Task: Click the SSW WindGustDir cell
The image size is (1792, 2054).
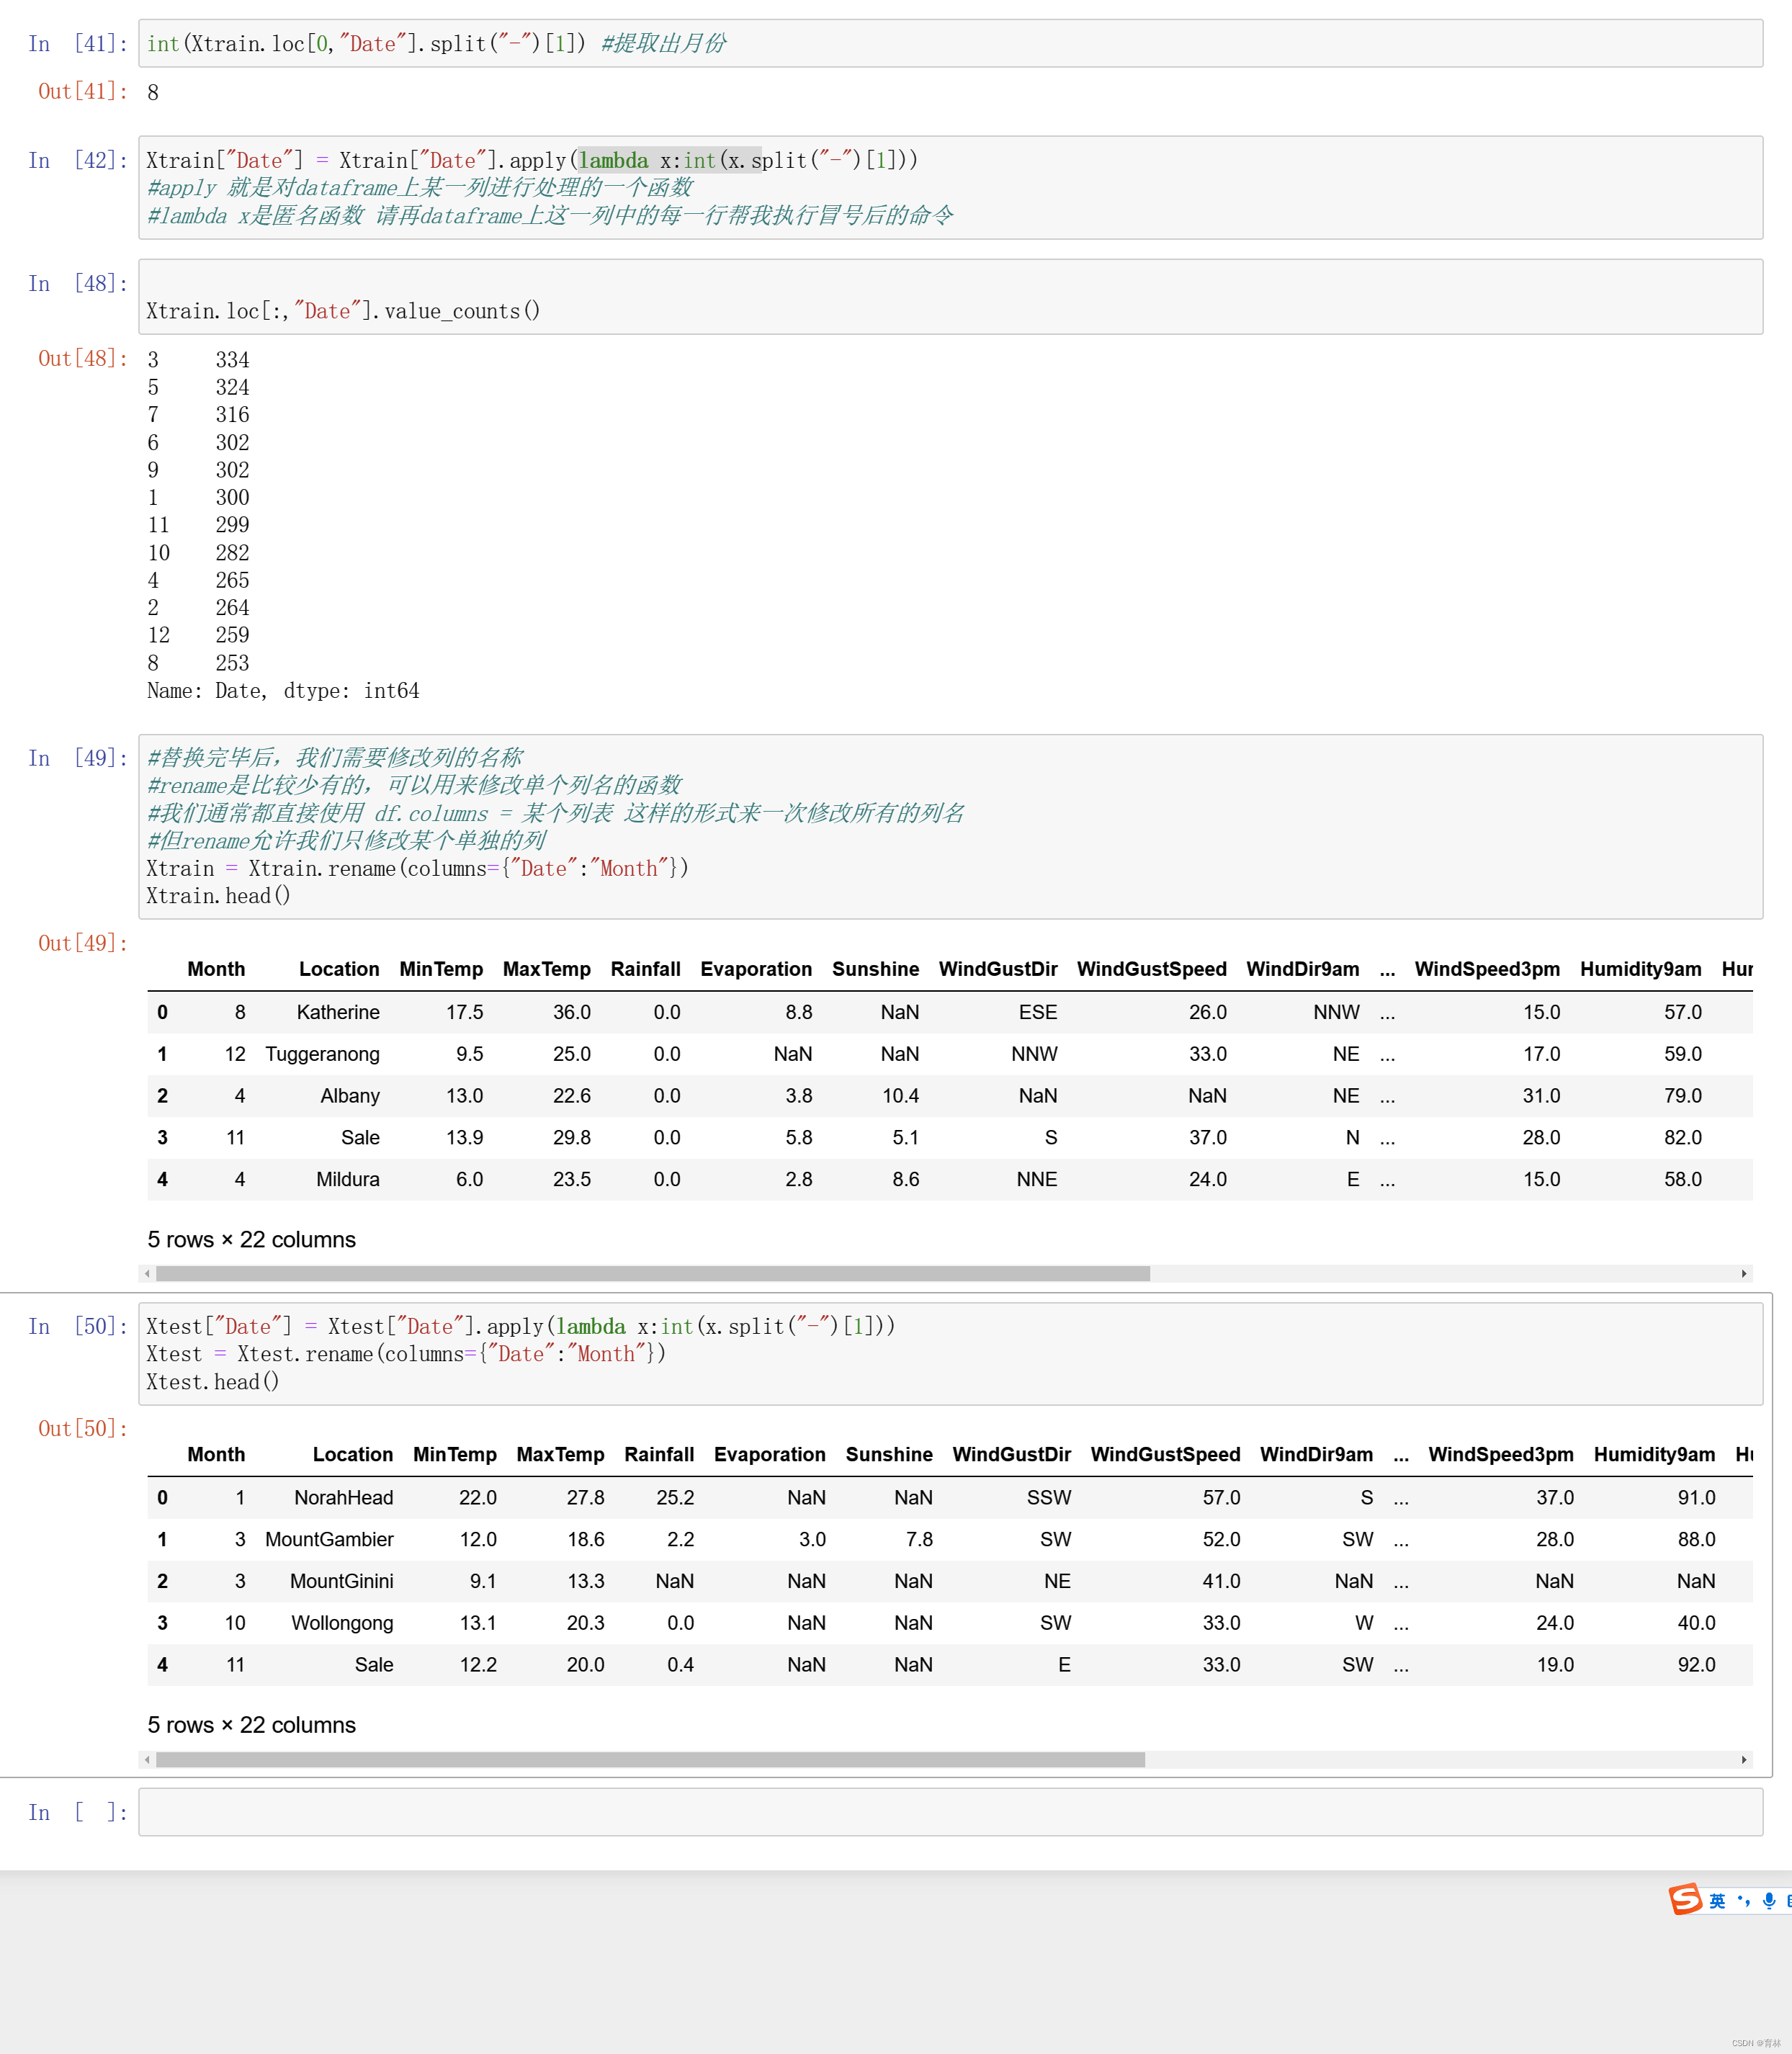Action: coord(1049,1498)
